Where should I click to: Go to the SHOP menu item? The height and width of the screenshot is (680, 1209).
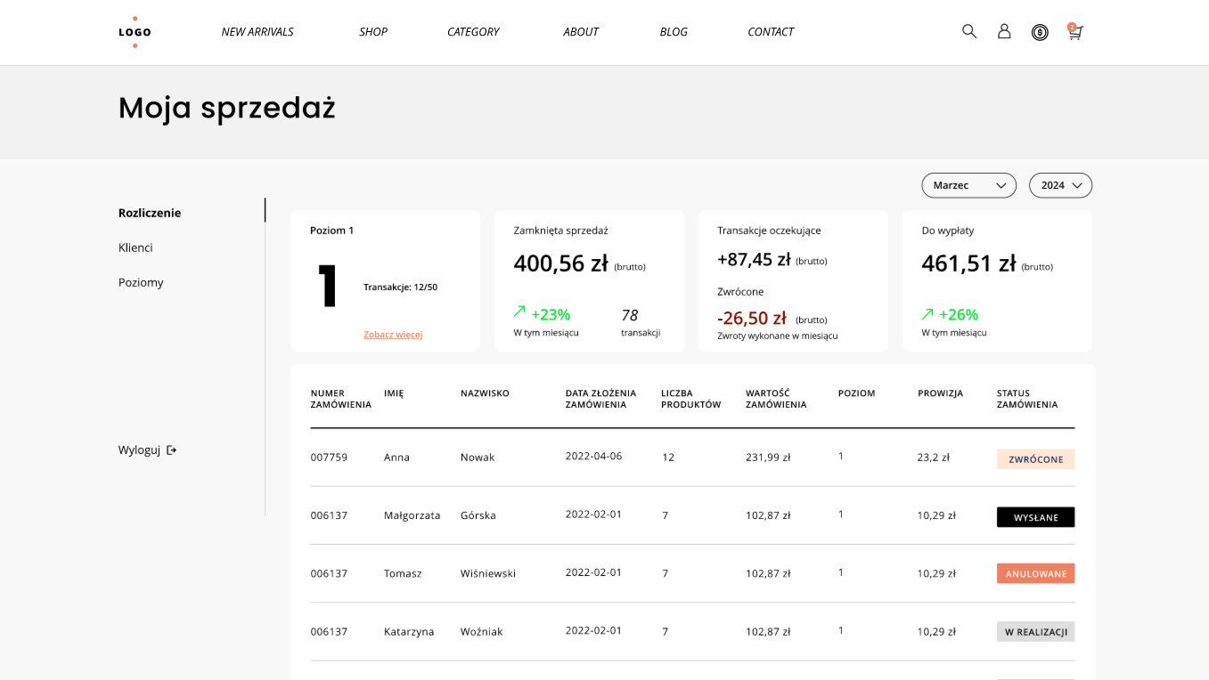pos(373,32)
